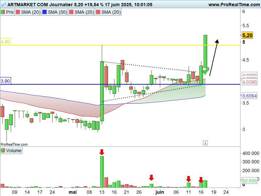Viewport: 261px width, 196px height.
Task: Click the date label 24 right of 19 on the axis
Action: 226,192
